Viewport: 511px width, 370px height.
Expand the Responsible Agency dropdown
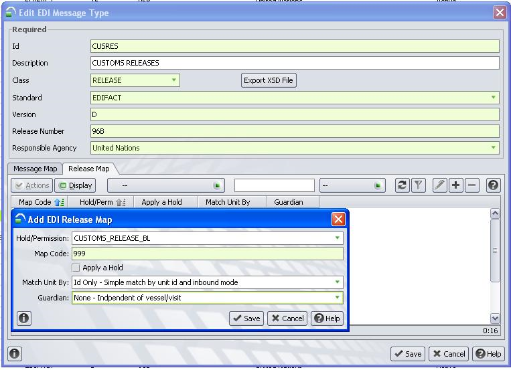pyautogui.click(x=494, y=148)
